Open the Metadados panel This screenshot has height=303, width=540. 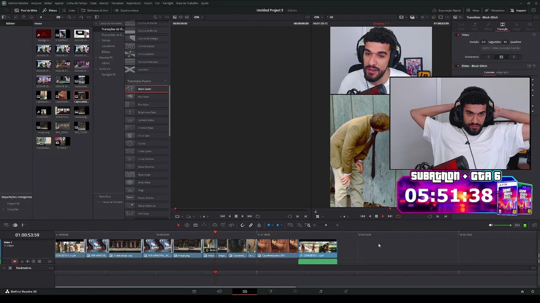pos(495,10)
